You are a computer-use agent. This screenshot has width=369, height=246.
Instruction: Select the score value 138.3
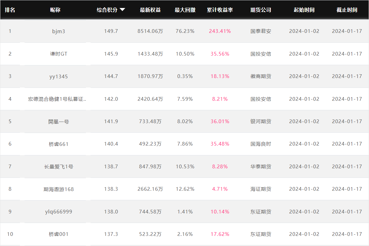[111, 189]
